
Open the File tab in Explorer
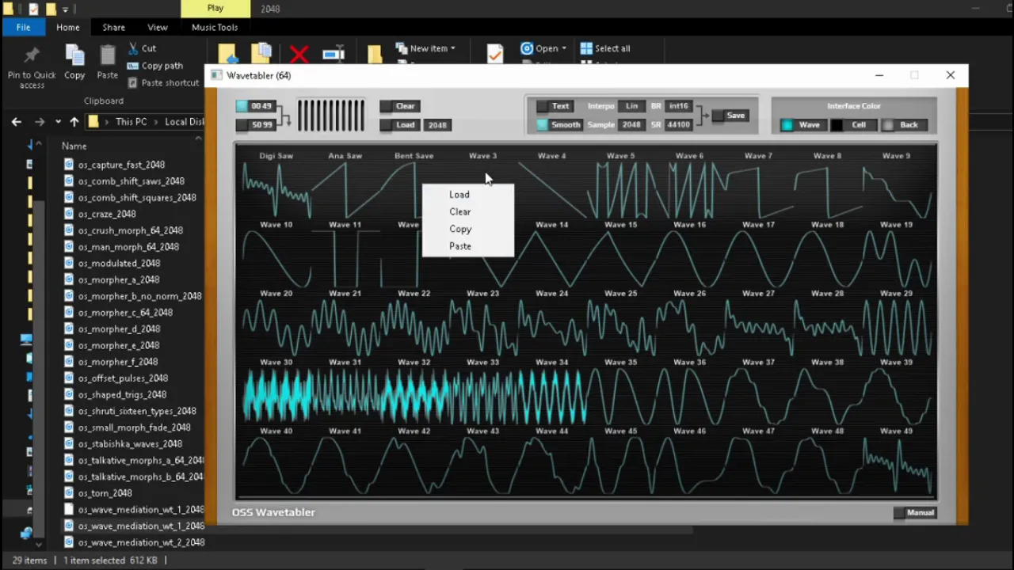[23, 27]
